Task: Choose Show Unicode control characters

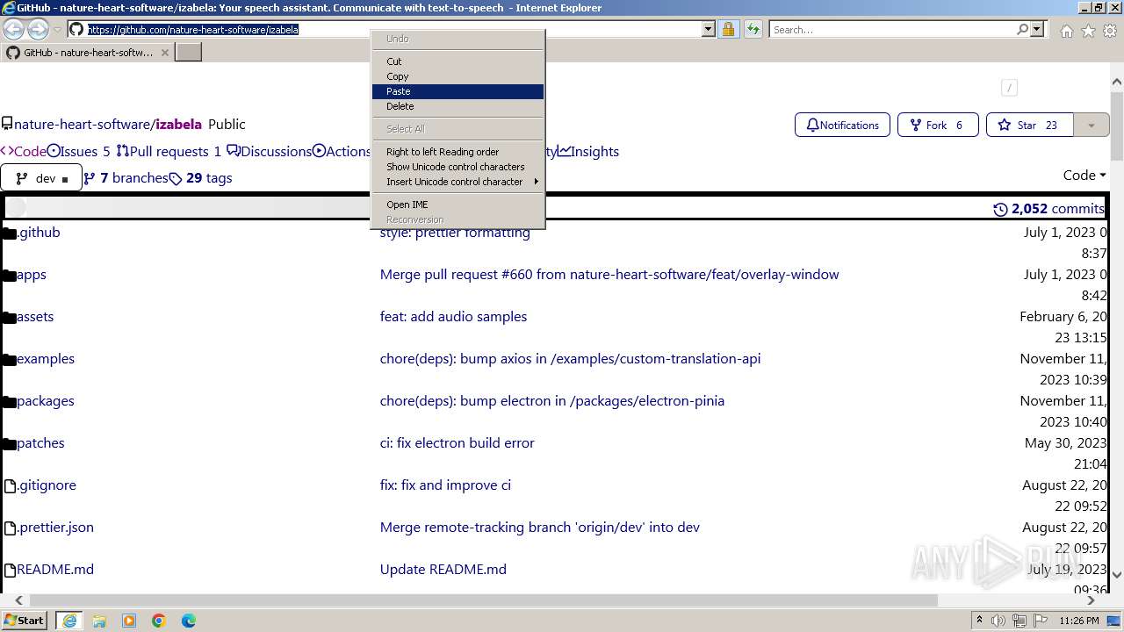Action: [458, 167]
